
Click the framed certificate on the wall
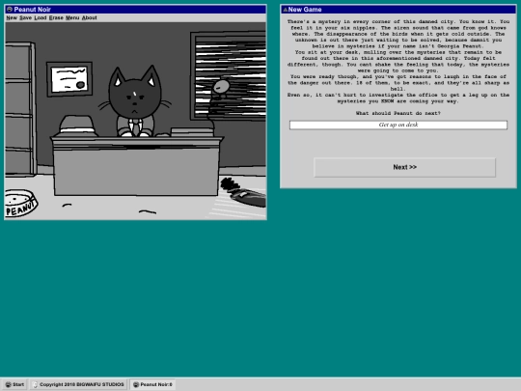click(69, 79)
